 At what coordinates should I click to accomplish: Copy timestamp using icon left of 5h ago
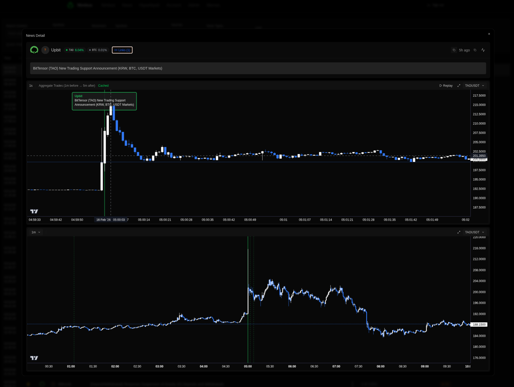(454, 50)
